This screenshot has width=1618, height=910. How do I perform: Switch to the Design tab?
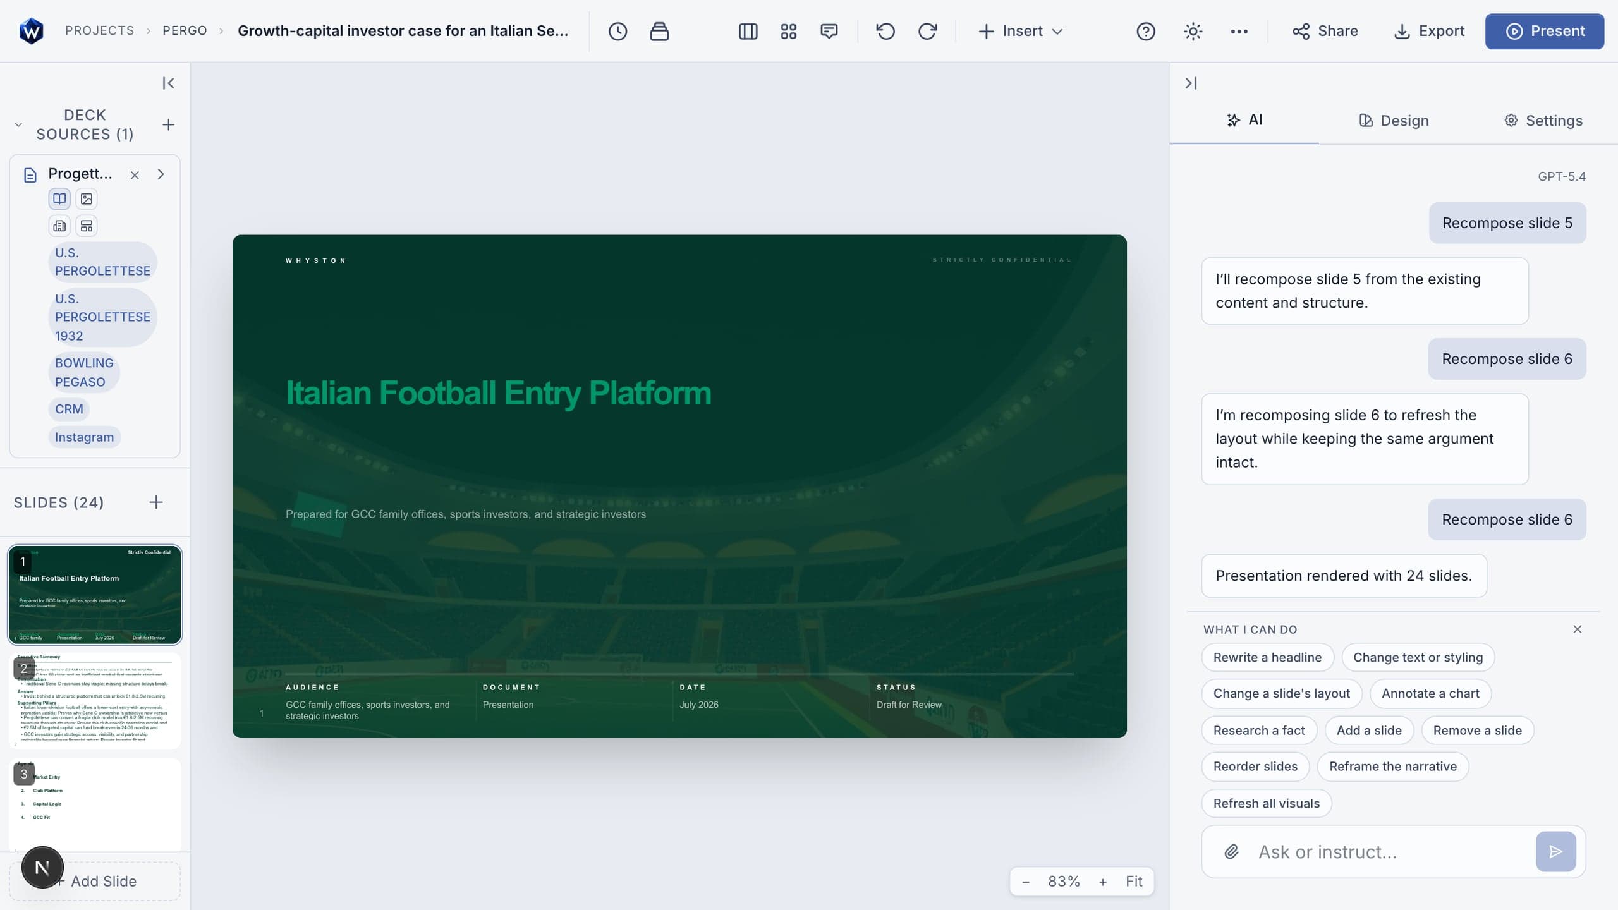(1393, 120)
